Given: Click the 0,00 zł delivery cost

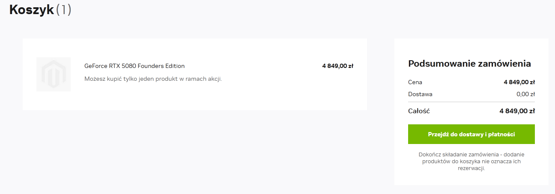Looking at the screenshot, I should [525, 94].
